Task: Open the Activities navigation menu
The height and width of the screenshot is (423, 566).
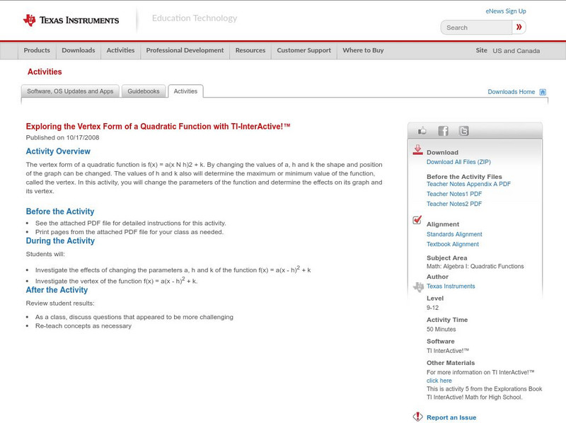Action: 120,50
